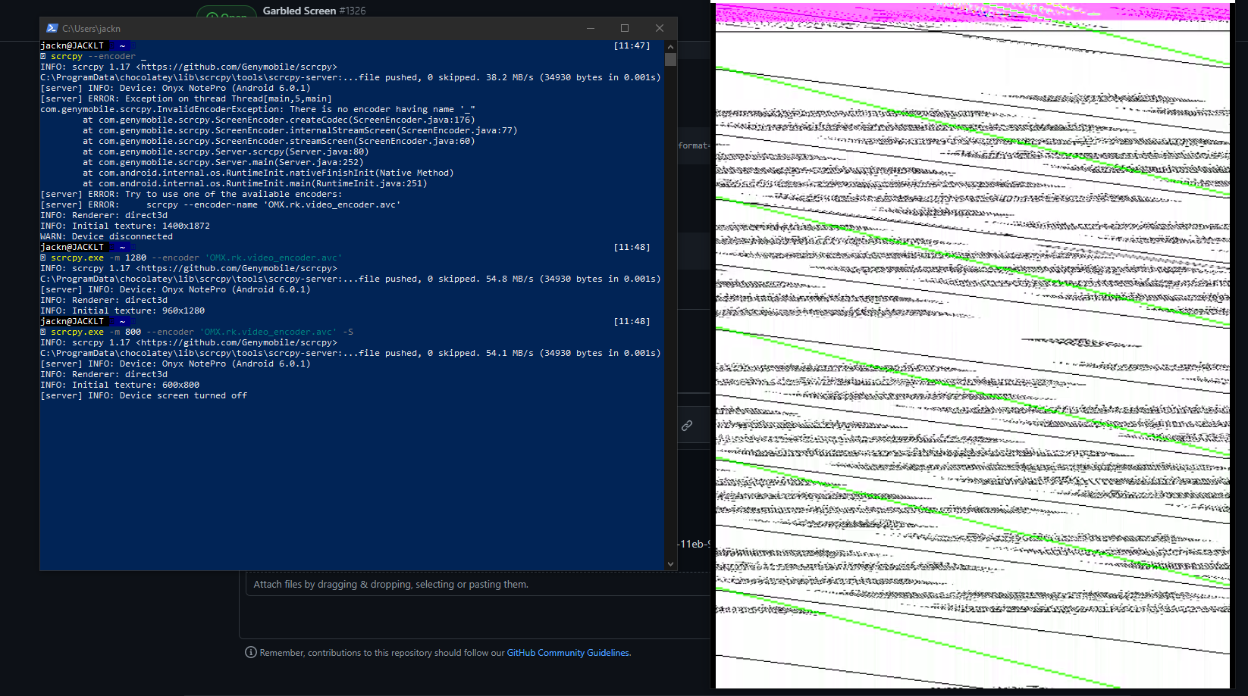Viewport: 1248px width, 696px height.
Task: Click the maximize square icon on the terminal
Action: 625,28
